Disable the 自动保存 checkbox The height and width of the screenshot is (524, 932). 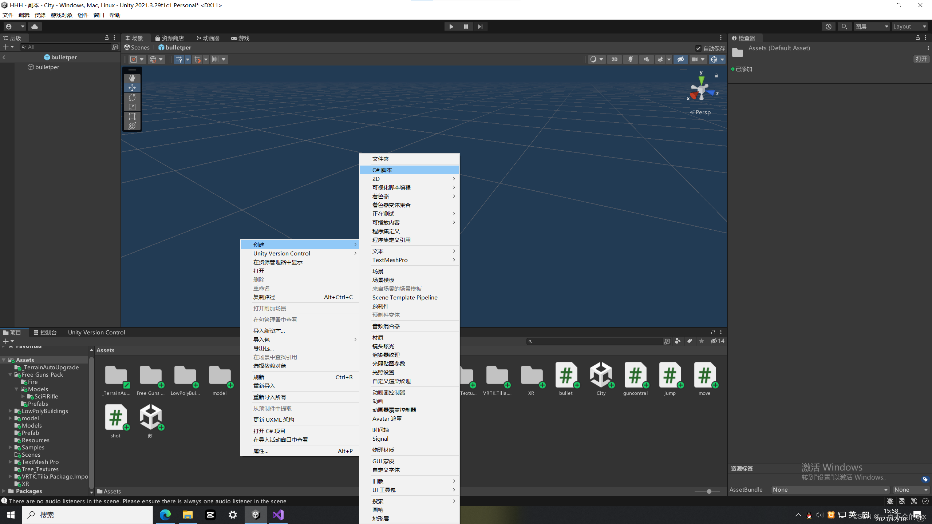[x=698, y=48]
